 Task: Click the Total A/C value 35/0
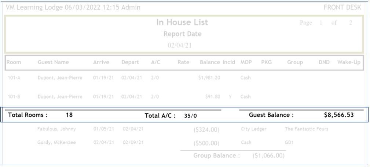tap(190, 116)
